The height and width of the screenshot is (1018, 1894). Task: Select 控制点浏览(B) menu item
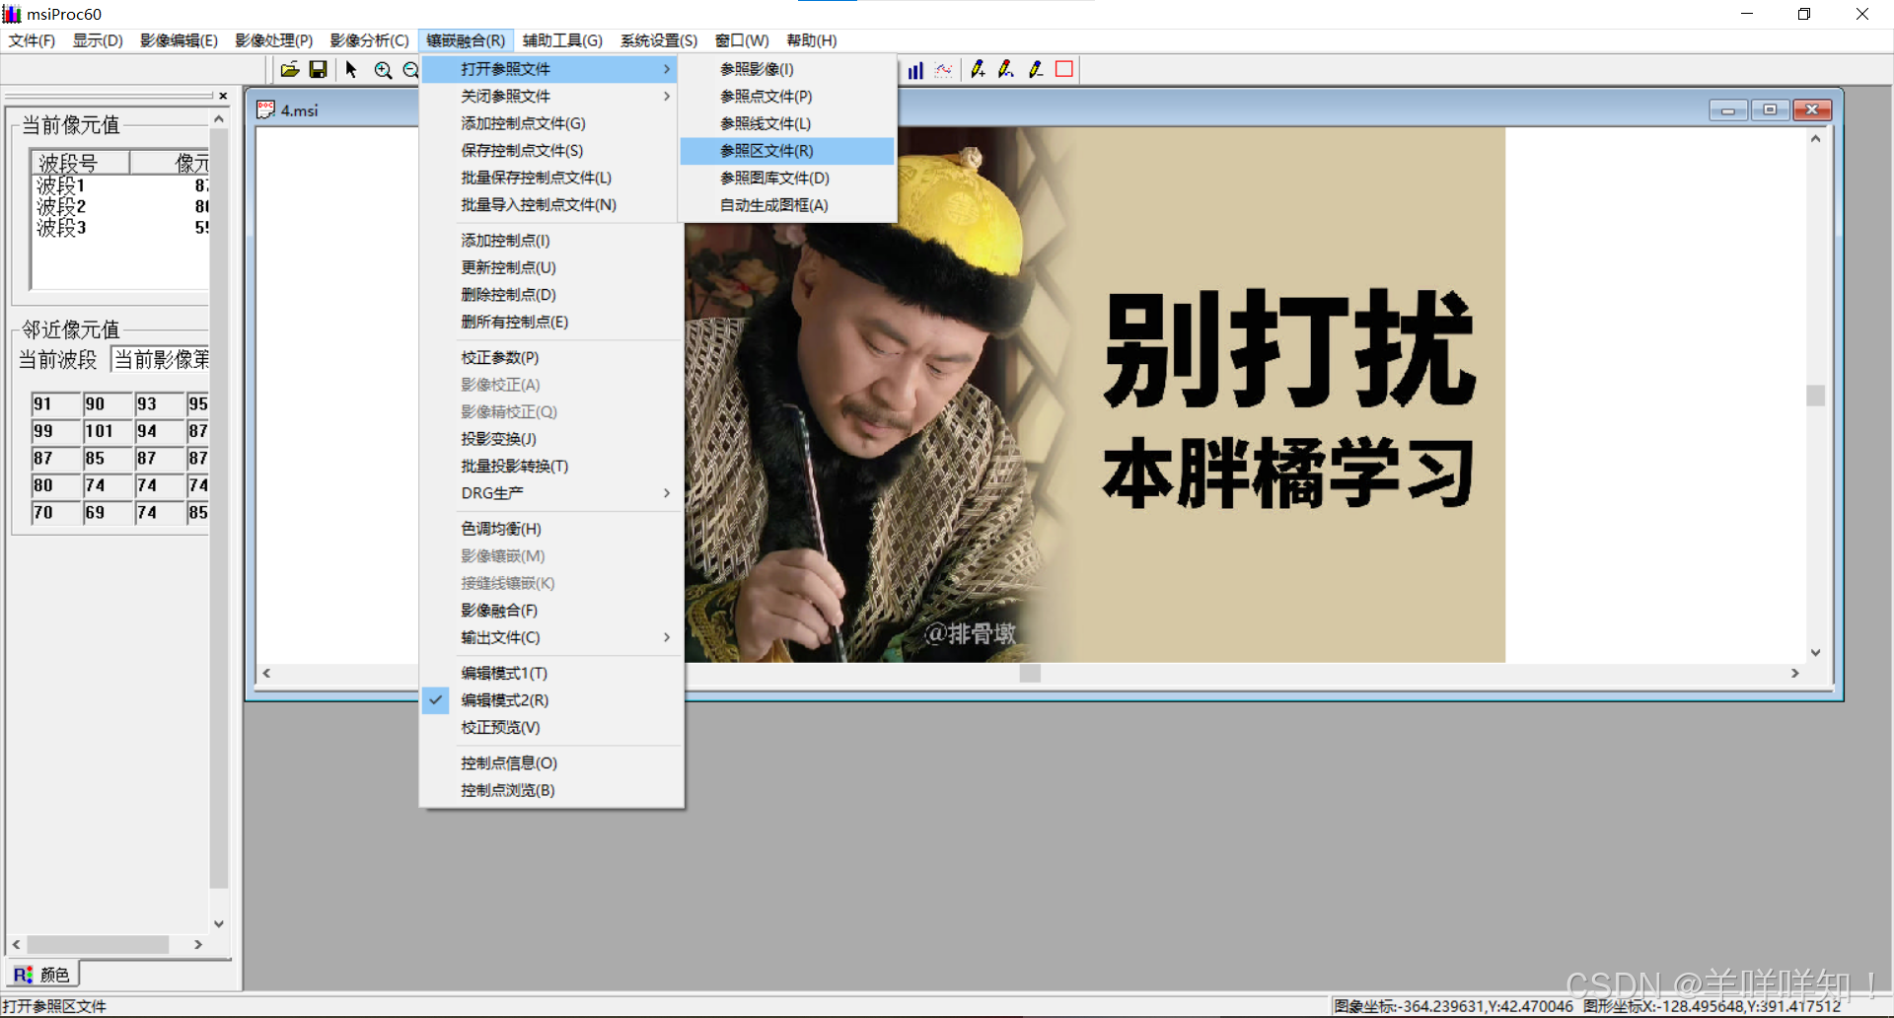(x=550, y=790)
